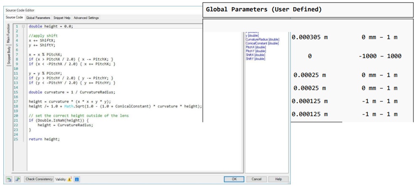Click the OK button

pos(234,179)
